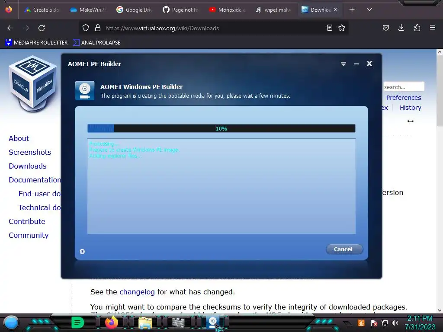Click the site security padlock icon
Screen dimensions: 443x332
(98, 28)
